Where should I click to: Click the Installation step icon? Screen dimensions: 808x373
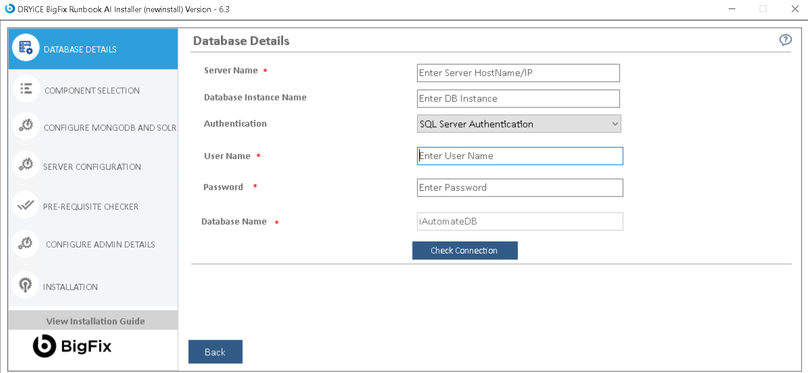coord(26,285)
